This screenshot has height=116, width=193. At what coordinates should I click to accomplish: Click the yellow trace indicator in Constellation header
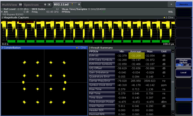(77, 48)
